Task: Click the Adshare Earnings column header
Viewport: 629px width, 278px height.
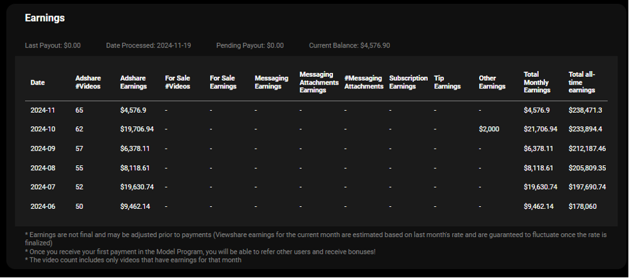Action: [x=133, y=83]
